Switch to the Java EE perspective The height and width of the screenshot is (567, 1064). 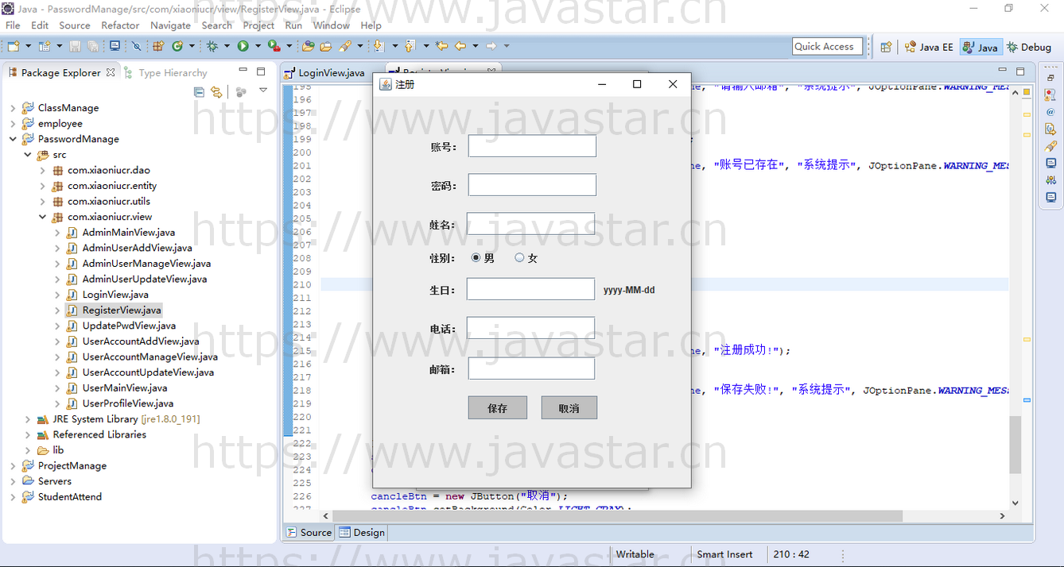(929, 47)
